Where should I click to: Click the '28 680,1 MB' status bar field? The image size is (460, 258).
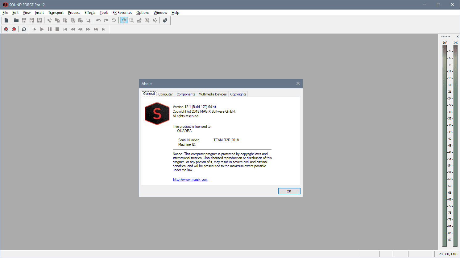tap(447, 254)
